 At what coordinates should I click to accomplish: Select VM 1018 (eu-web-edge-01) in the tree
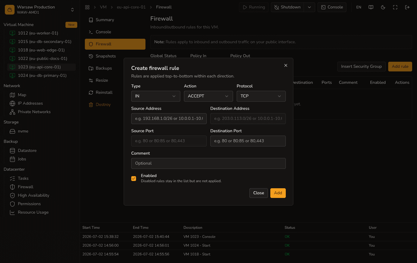[x=42, y=50]
